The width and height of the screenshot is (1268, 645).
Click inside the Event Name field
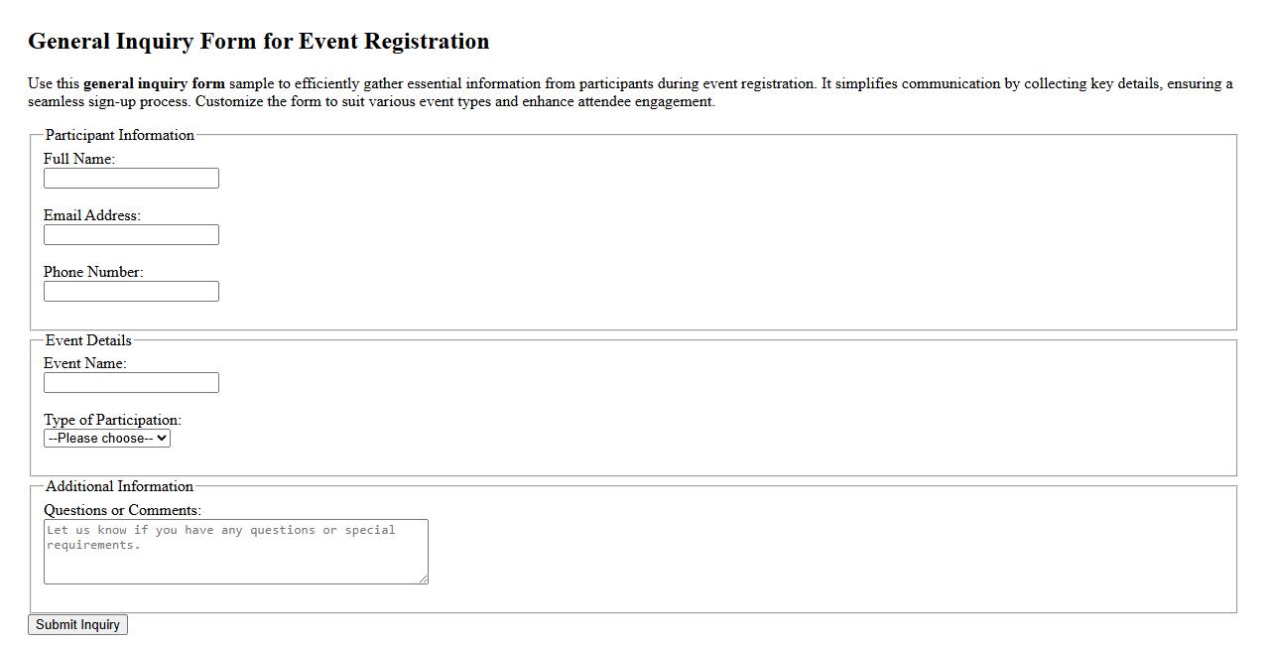tap(130, 382)
